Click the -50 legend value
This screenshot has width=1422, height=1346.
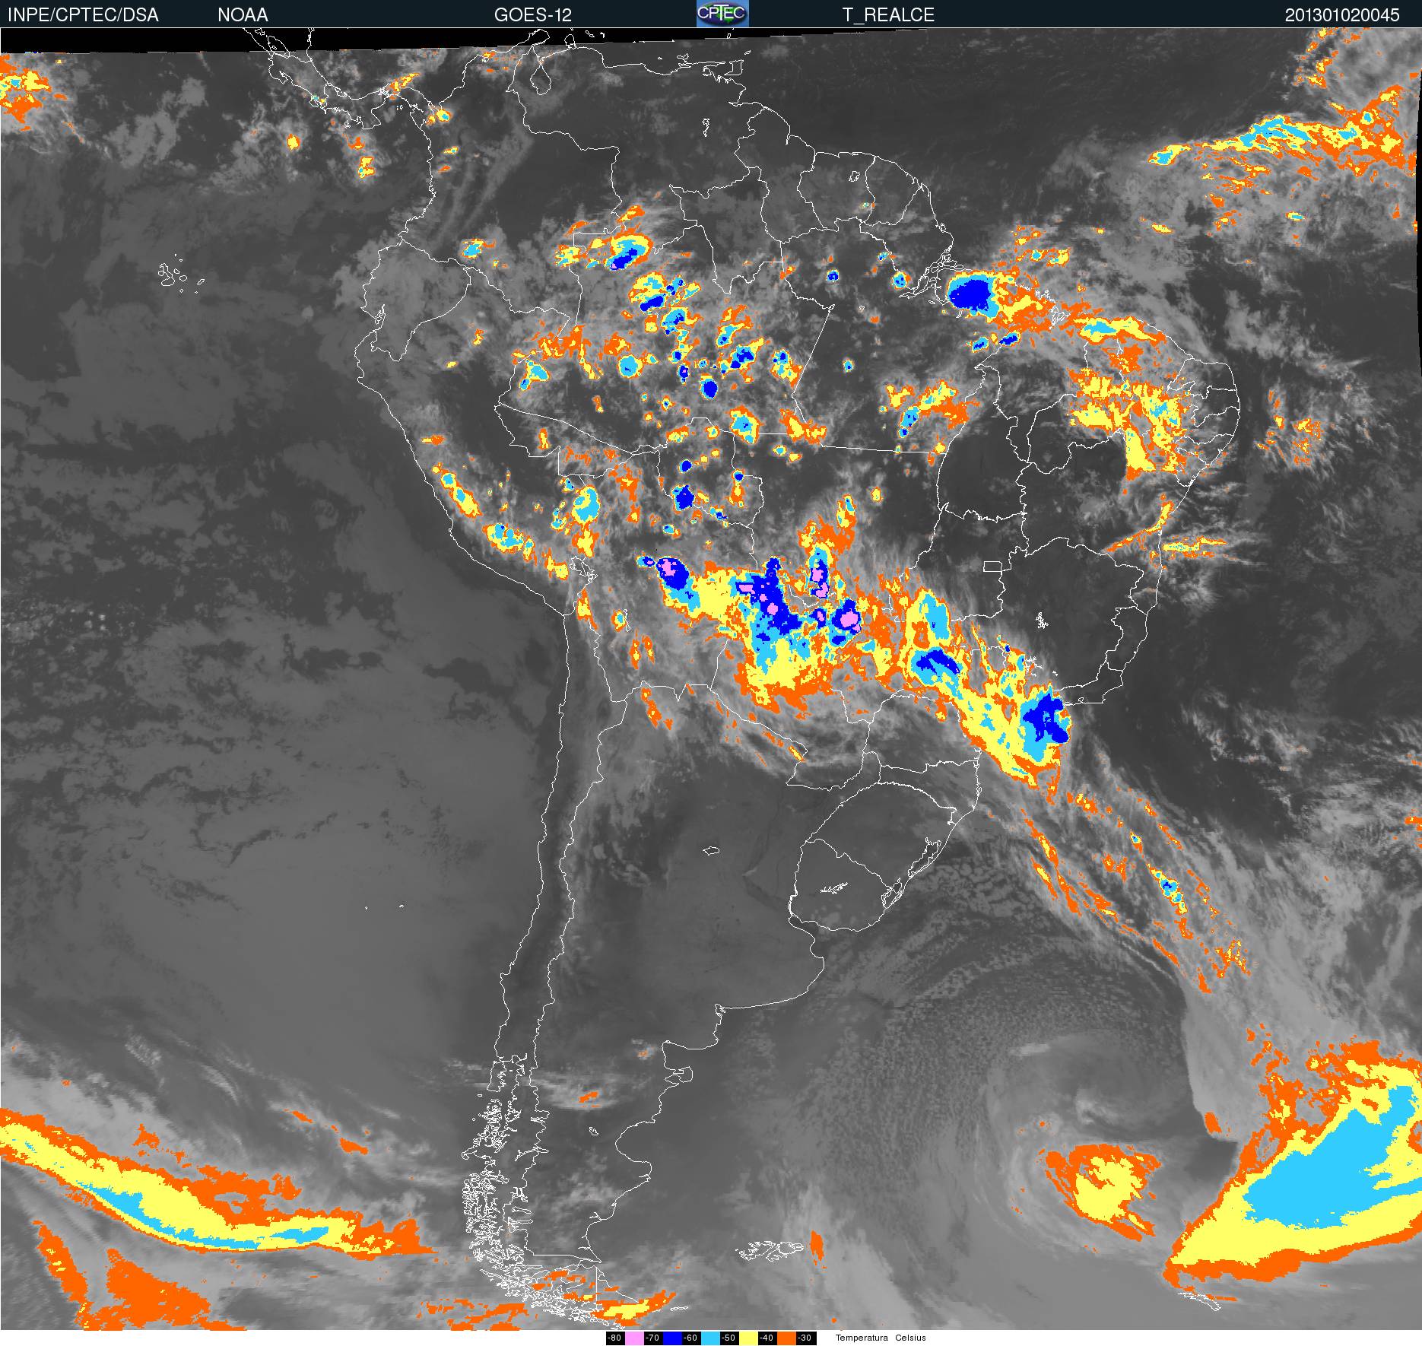pos(728,1338)
